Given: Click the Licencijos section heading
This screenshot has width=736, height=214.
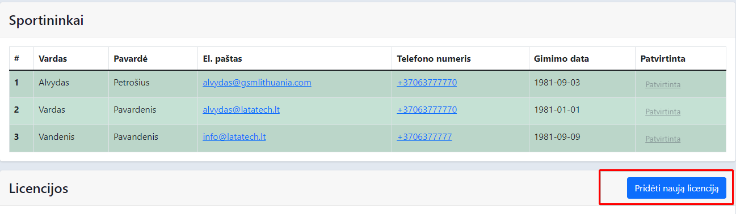Looking at the screenshot, I should [39, 188].
